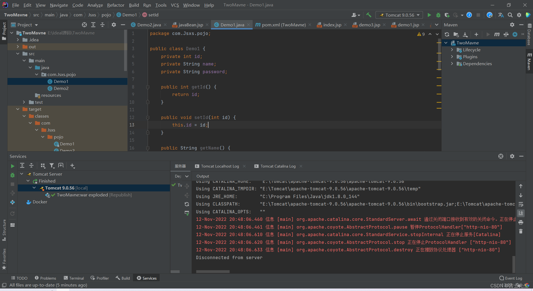Open Group By options in Services
Screen dimensions: 533x291
pyautogui.click(x=43, y=166)
